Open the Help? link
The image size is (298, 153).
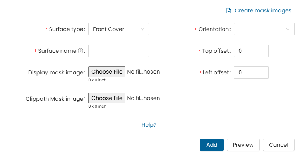149,125
